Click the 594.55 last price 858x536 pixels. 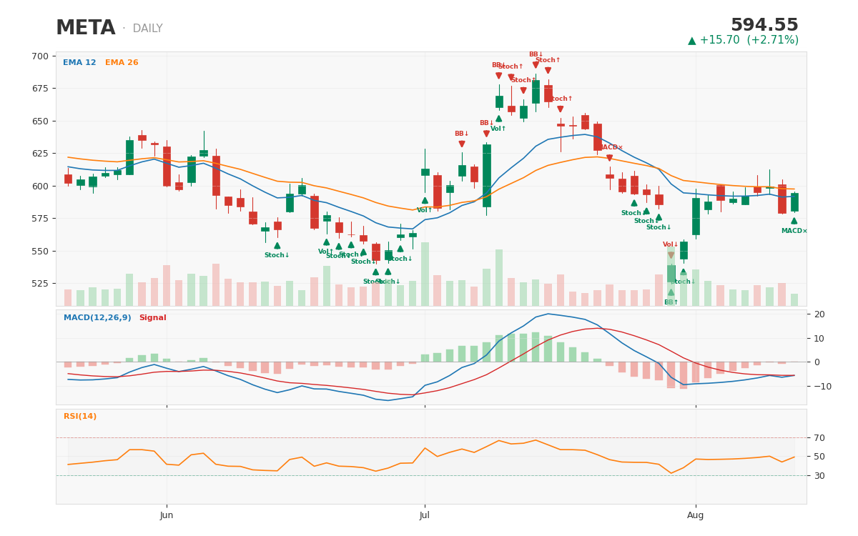[x=764, y=26]
